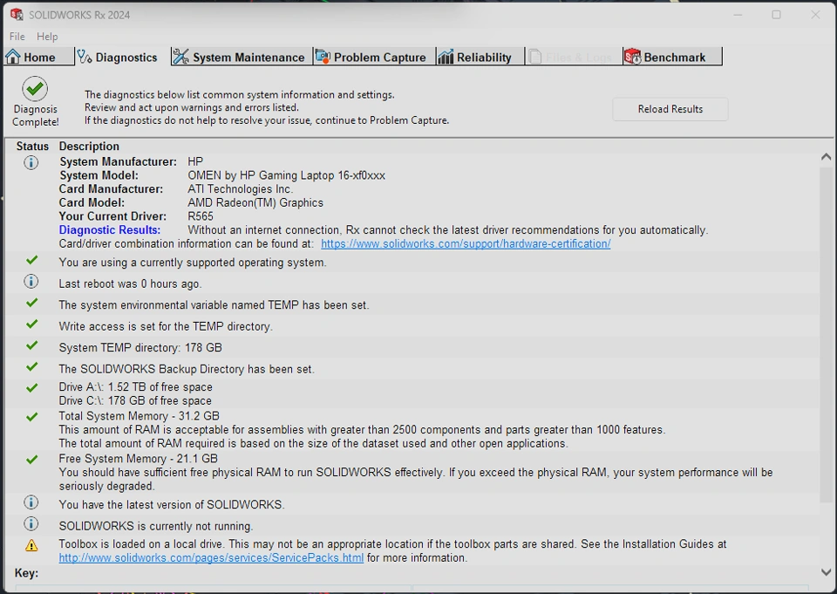Screen dimensions: 837x594
Task: Click the check icon for TEMP variable set
Action: tap(32, 303)
